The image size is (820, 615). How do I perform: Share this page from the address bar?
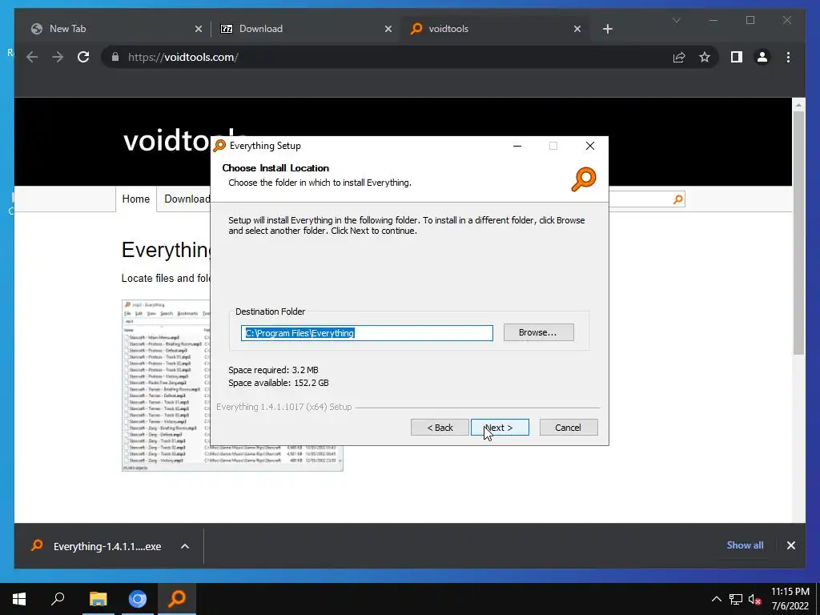679,57
